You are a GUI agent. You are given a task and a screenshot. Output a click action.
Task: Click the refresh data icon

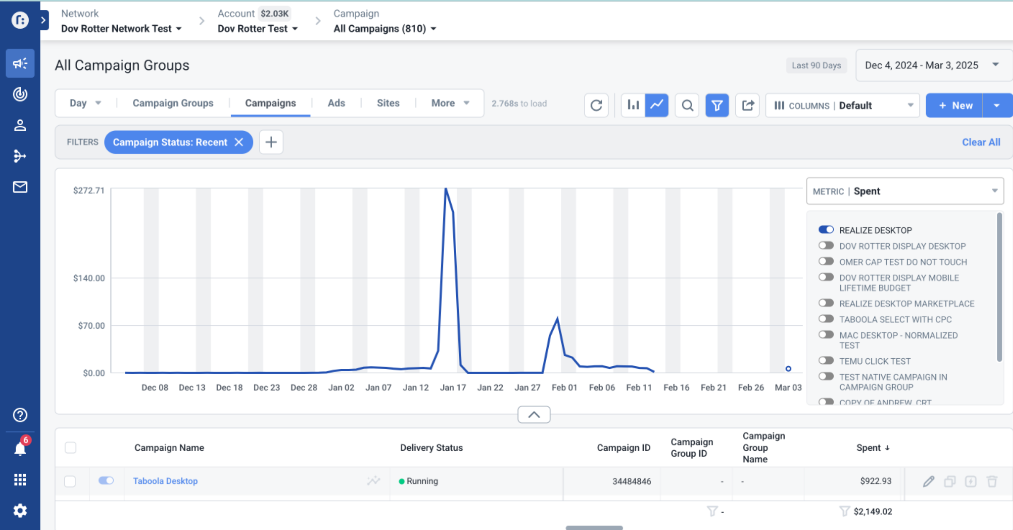(x=596, y=105)
